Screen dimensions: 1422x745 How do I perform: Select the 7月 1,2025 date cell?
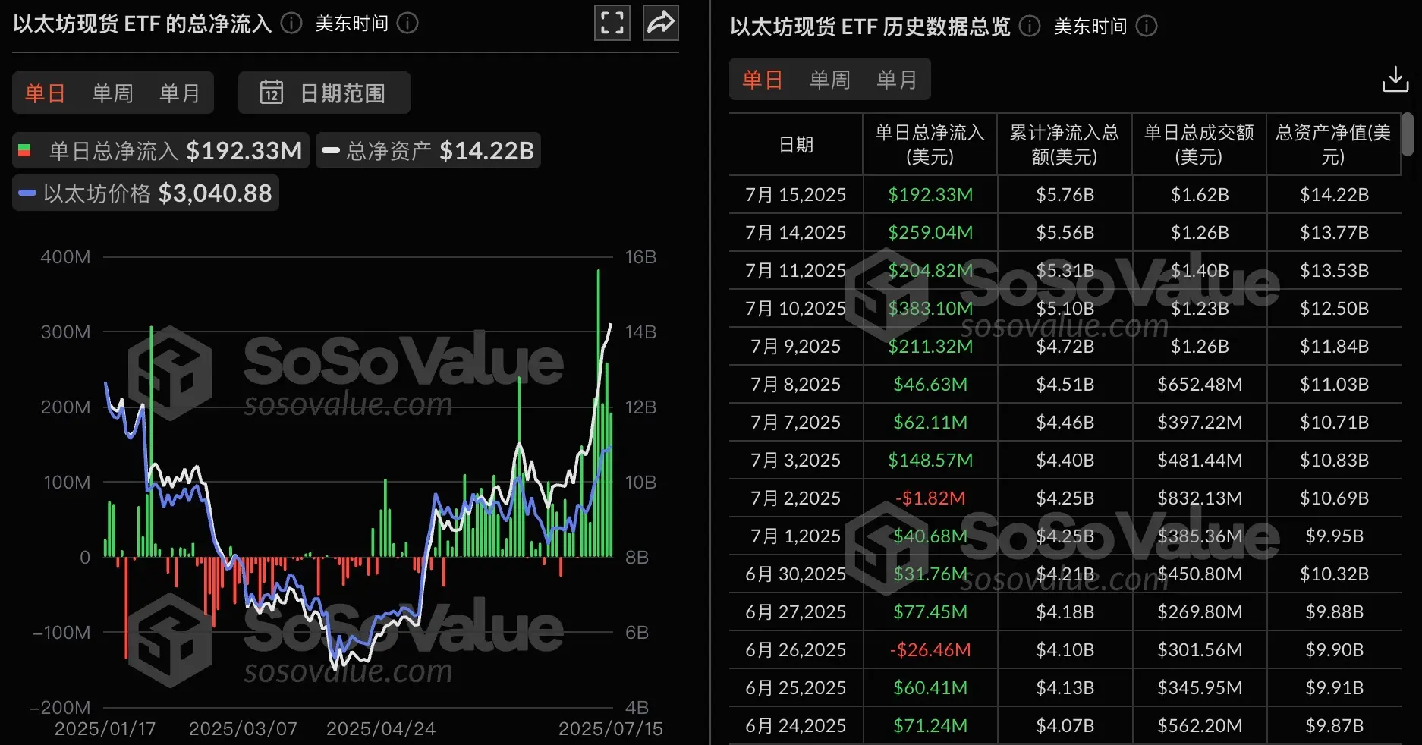click(796, 536)
